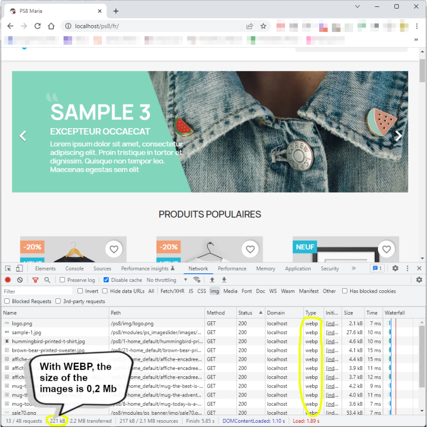Close the DevTools panel
The height and width of the screenshot is (427, 427).
[x=419, y=268]
